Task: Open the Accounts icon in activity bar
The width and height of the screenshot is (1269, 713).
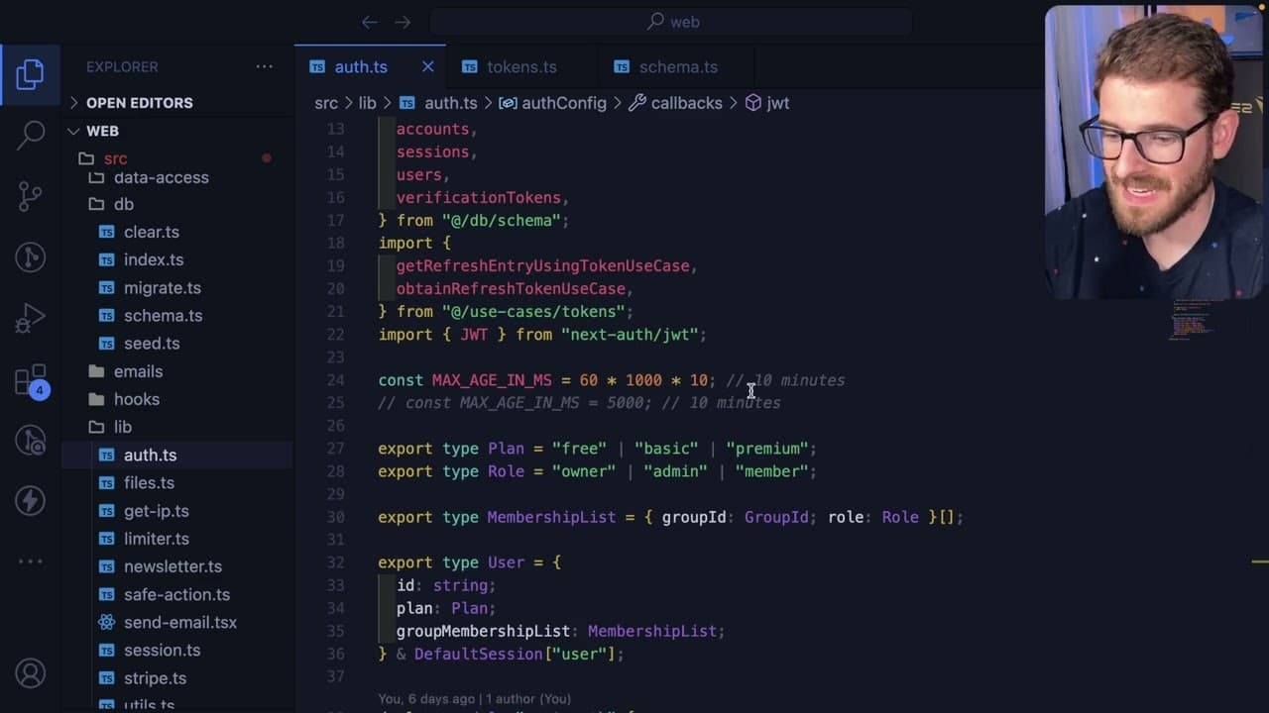Action: click(30, 674)
